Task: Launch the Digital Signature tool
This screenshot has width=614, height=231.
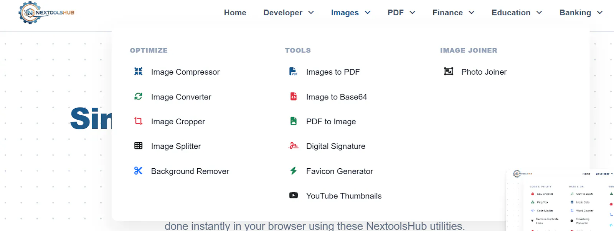Action: coord(336,146)
